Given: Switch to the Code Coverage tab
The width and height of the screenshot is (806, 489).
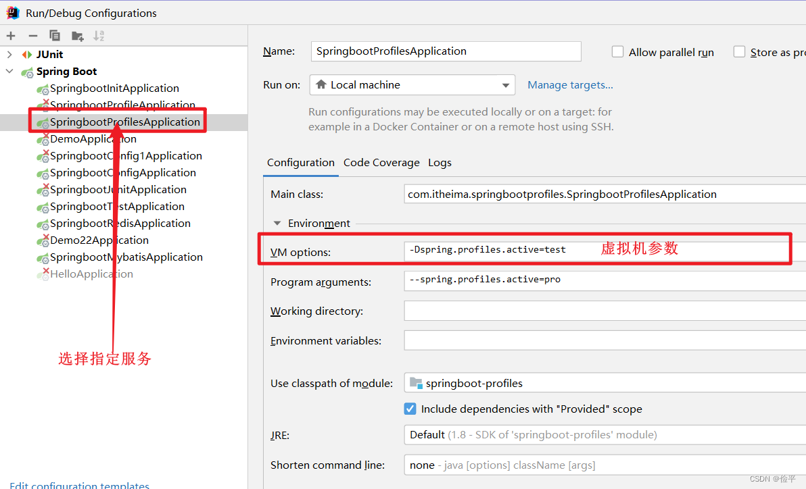Looking at the screenshot, I should point(381,163).
